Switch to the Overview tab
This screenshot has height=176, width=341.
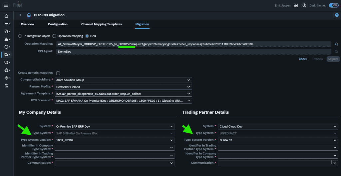point(27,24)
